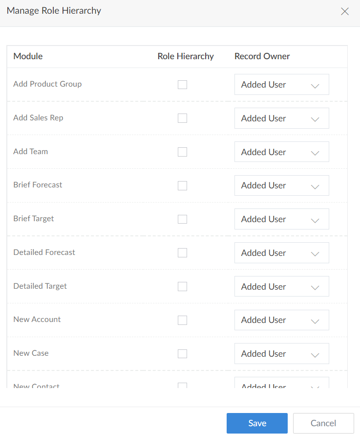This screenshot has width=360, height=436.
Task: Check the Detailed Forecast Role Hierarchy box
Action: pyautogui.click(x=182, y=252)
